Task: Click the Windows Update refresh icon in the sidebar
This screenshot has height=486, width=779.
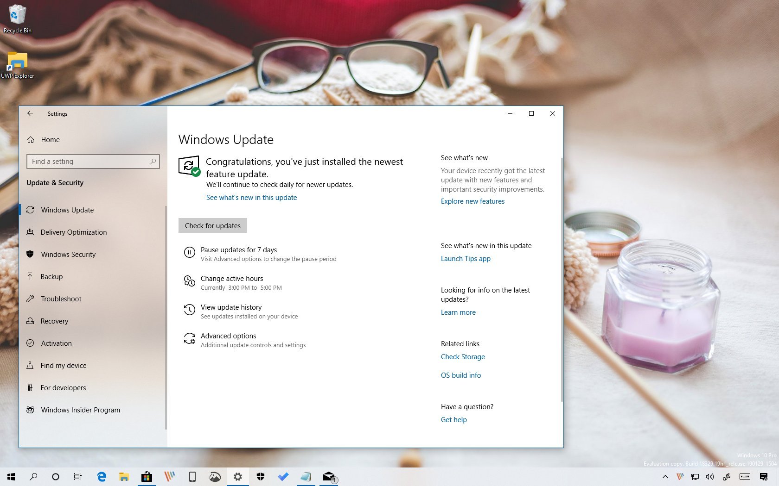Action: pos(30,210)
